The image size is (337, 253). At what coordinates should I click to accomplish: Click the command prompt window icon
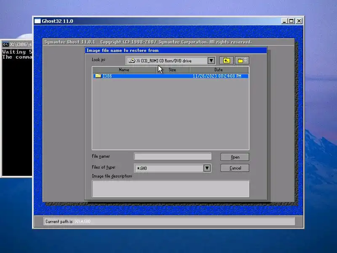pos(5,44)
